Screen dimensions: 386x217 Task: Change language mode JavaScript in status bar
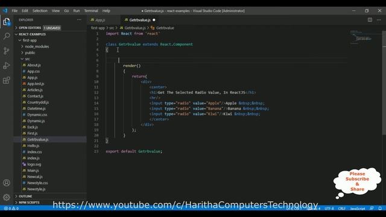pyautogui.click(x=358, y=209)
